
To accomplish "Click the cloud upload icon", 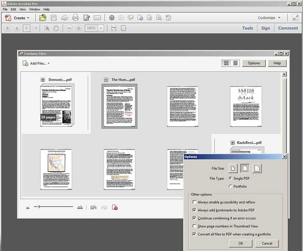I will (x=64, y=18).
